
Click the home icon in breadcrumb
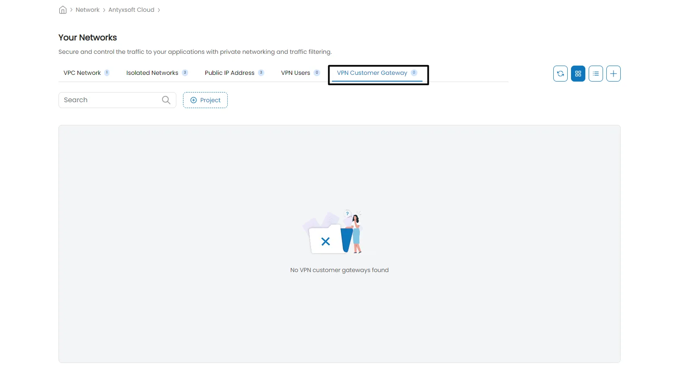63,10
